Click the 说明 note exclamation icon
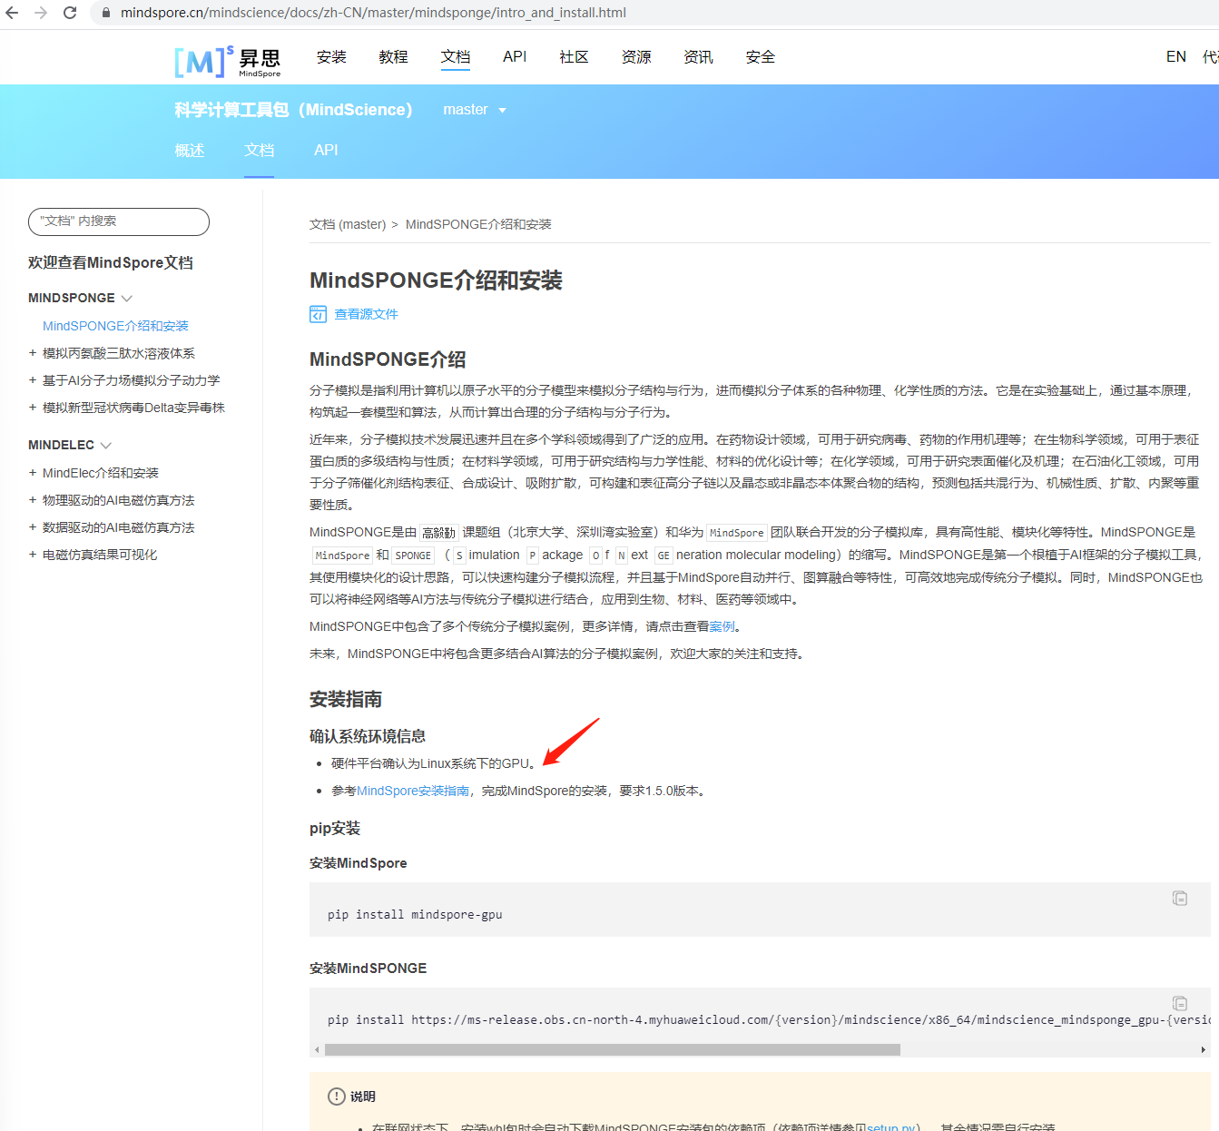1219x1131 pixels. [x=336, y=1097]
